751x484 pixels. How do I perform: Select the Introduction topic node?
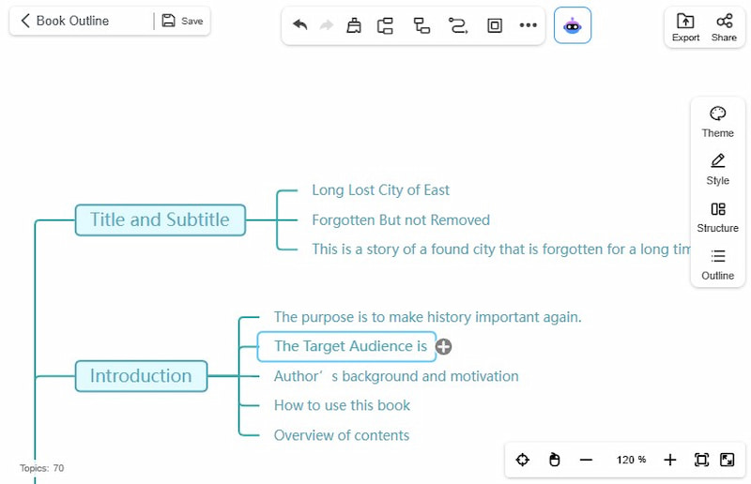coord(141,376)
